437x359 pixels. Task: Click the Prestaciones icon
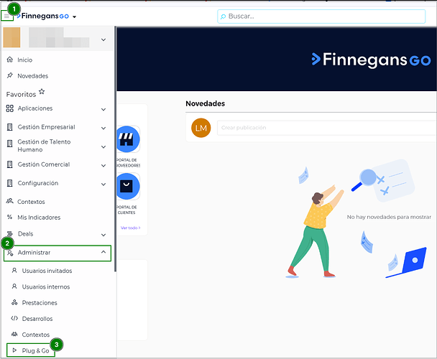[14, 302]
